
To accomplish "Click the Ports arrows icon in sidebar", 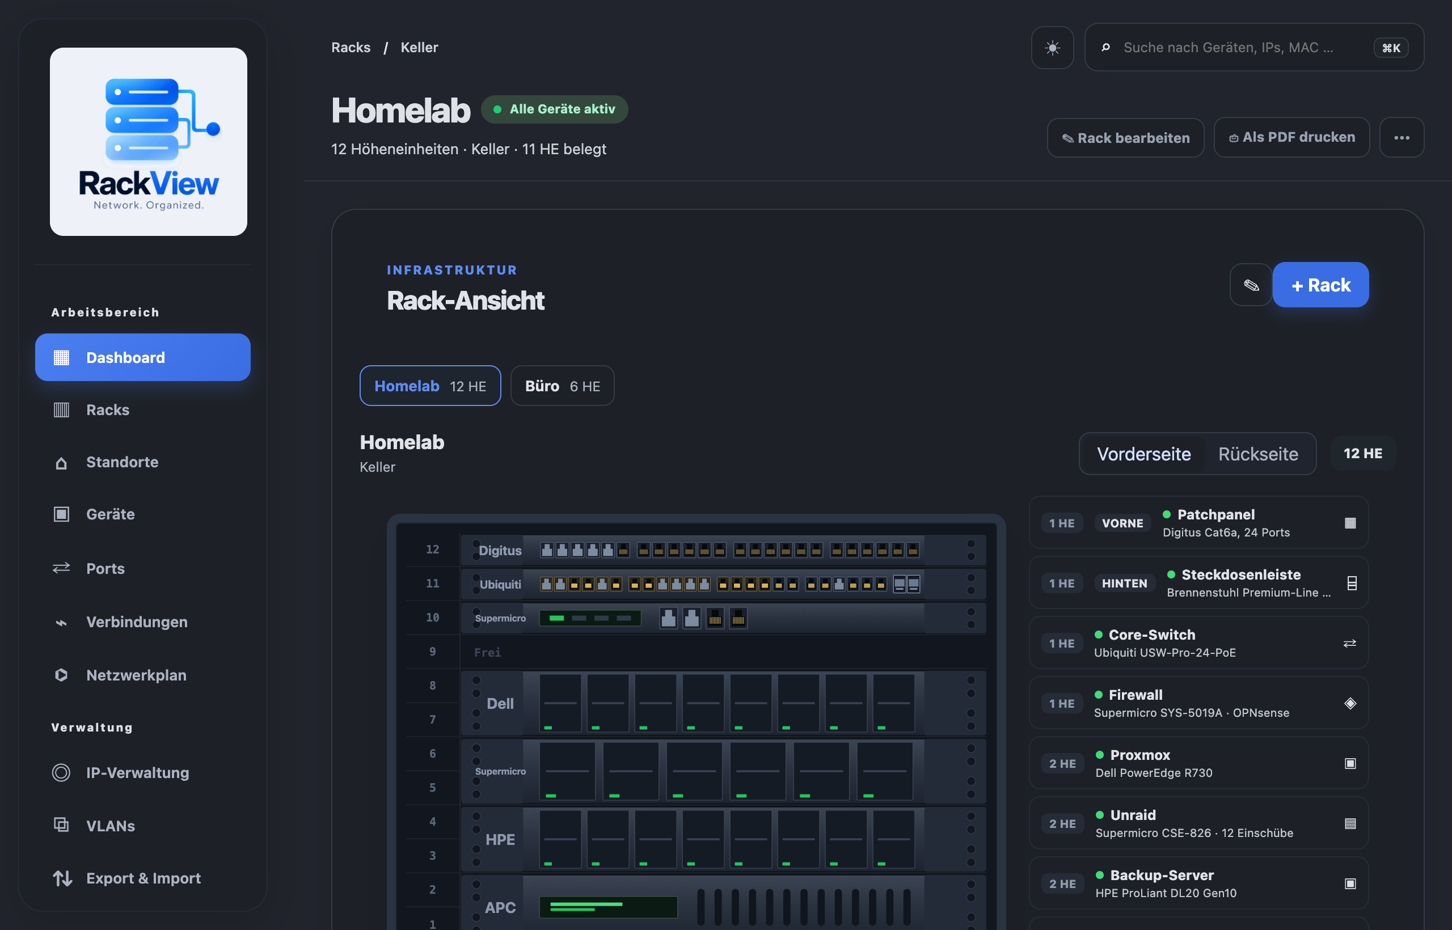I will (61, 568).
